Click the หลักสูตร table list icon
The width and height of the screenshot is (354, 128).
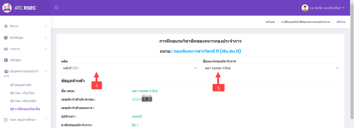pyautogui.click(x=6, y=60)
